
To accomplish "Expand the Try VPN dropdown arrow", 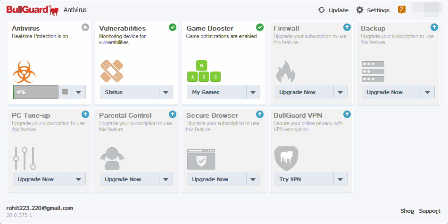I will [340, 179].
